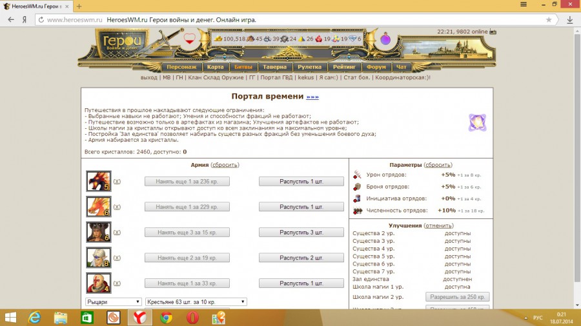This screenshot has height=326, width=581.
Task: Bookmark page with the star icon
Action: pyautogui.click(x=549, y=20)
